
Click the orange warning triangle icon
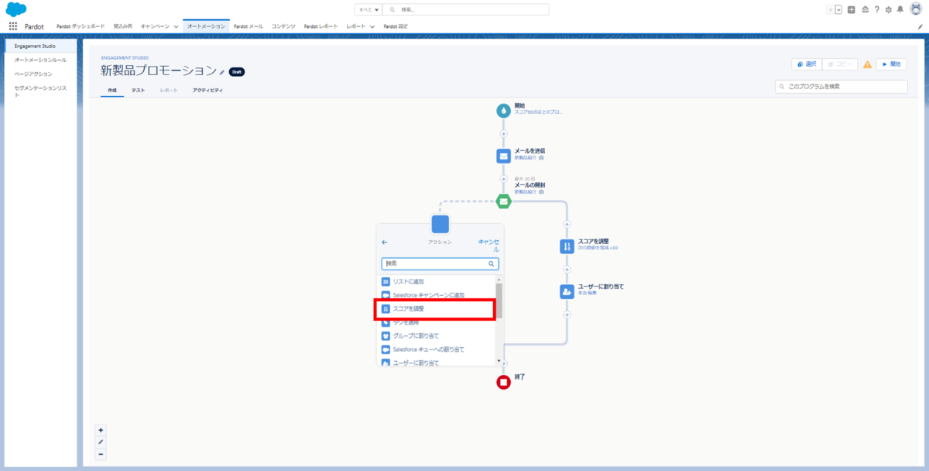(867, 65)
